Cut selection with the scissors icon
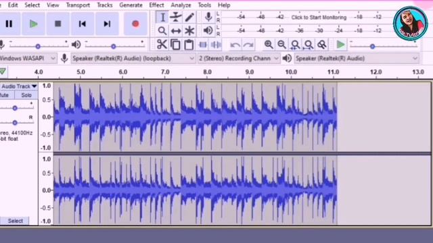Image resolution: width=433 pixels, height=243 pixels. tap(162, 45)
